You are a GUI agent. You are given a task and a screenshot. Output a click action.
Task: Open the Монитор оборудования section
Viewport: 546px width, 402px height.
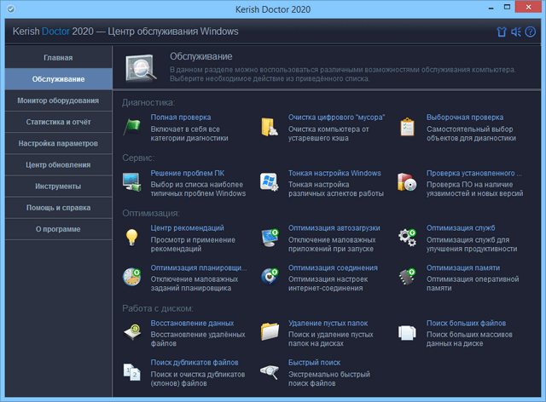[x=58, y=100]
